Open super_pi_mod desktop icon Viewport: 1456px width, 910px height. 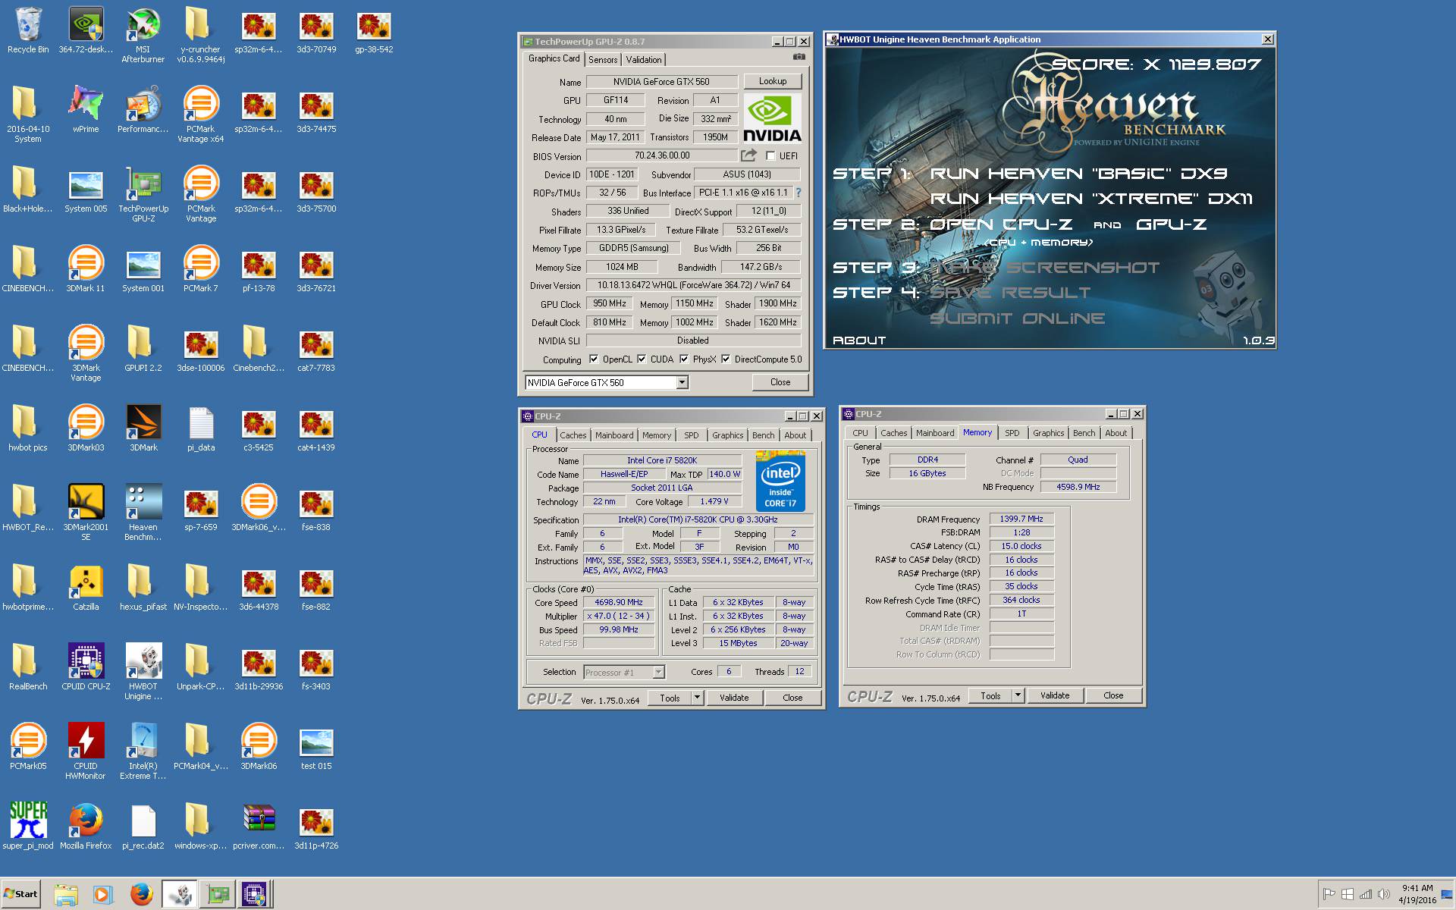pyautogui.click(x=28, y=827)
